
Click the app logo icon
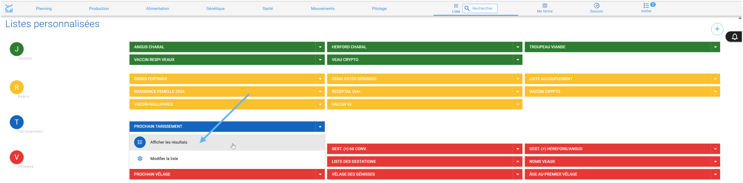[9, 8]
